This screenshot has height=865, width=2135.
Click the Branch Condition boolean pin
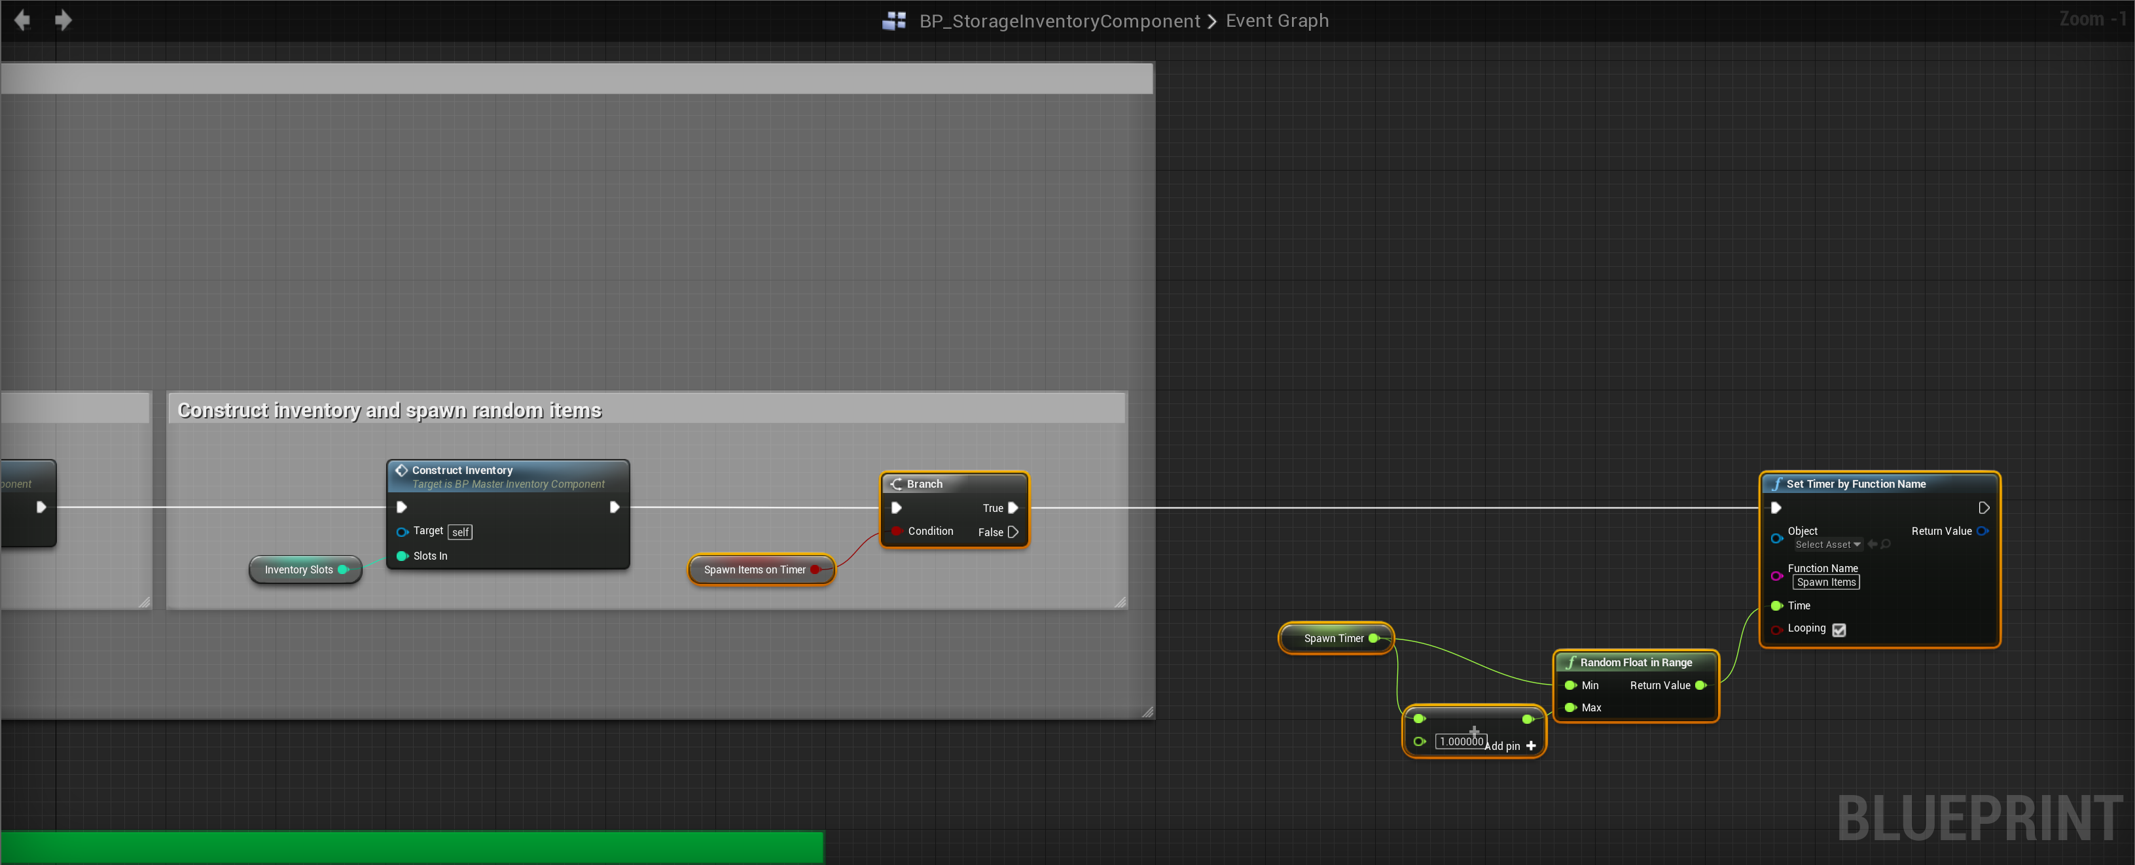(x=896, y=531)
